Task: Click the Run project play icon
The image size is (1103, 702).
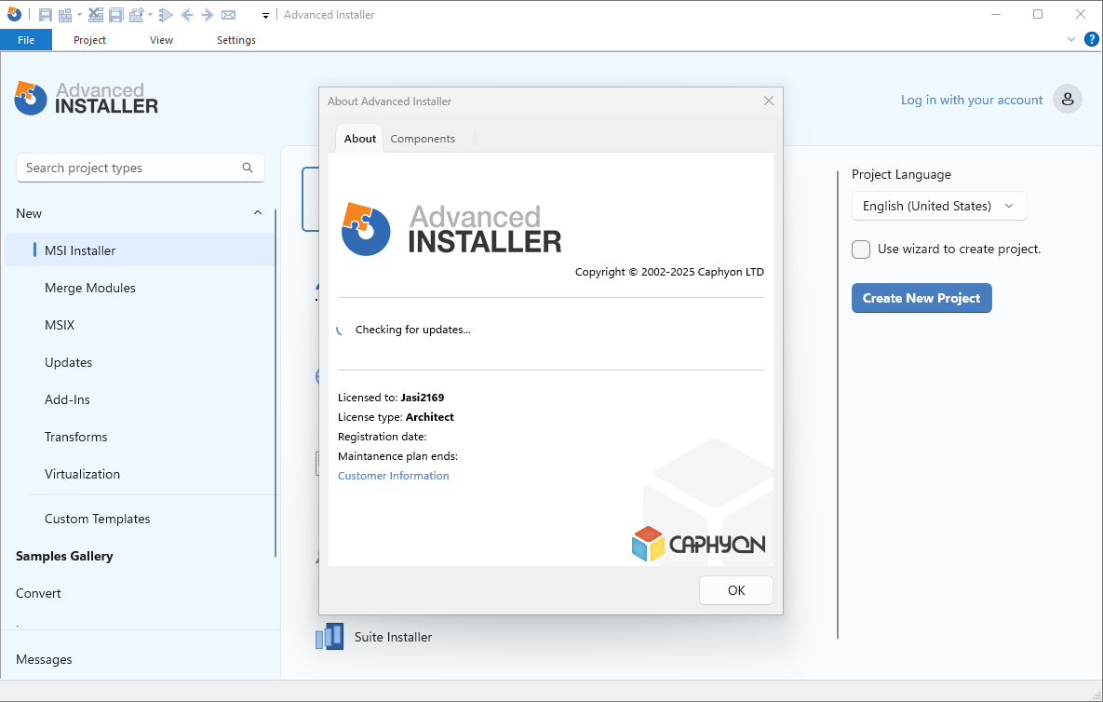Action: point(166,15)
